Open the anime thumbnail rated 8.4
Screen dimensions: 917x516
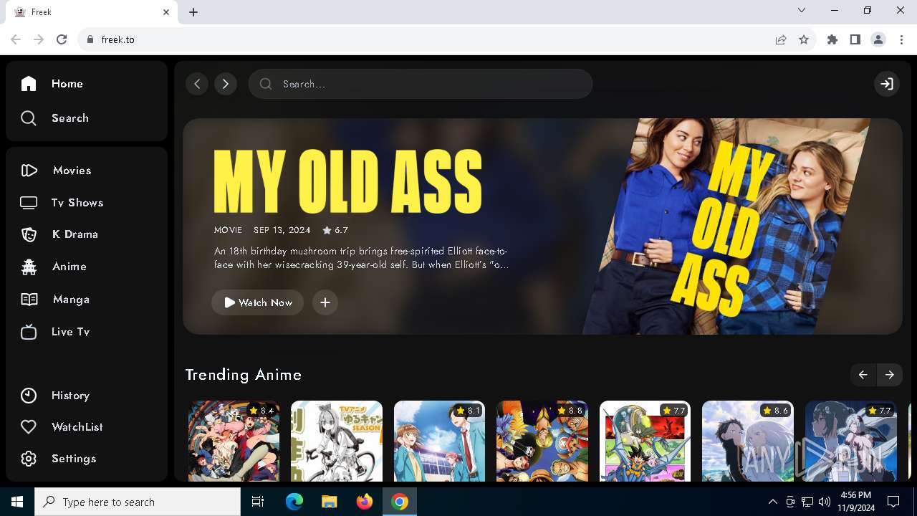pyautogui.click(x=234, y=441)
